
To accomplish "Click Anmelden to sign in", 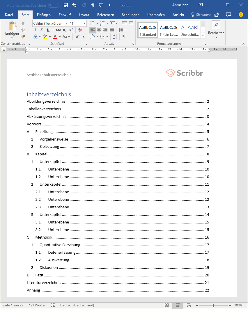I will tap(180, 5).
